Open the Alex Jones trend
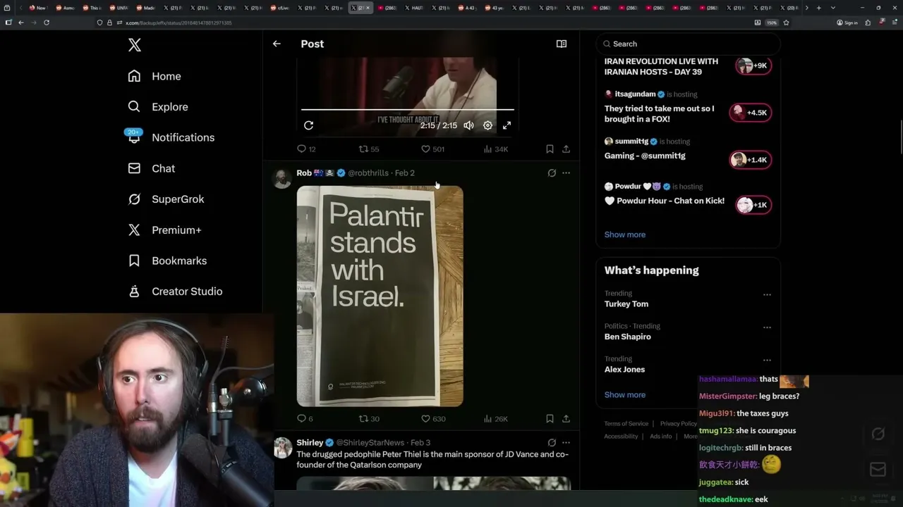The image size is (903, 507). [x=624, y=370]
